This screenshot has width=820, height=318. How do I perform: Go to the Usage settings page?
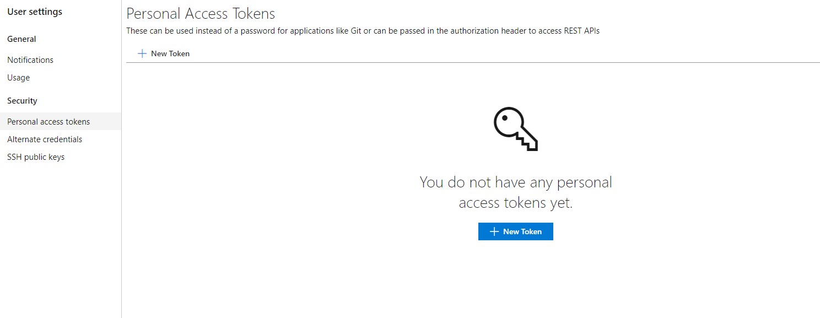point(19,78)
